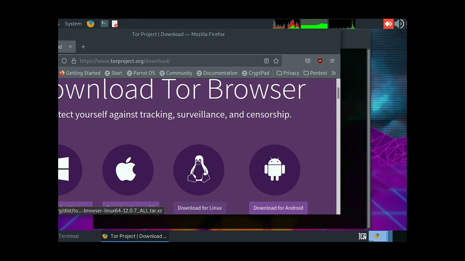Viewport: 465px width, 261px height.
Task: Expand the Pentest bookmarks folder
Action: pos(315,73)
